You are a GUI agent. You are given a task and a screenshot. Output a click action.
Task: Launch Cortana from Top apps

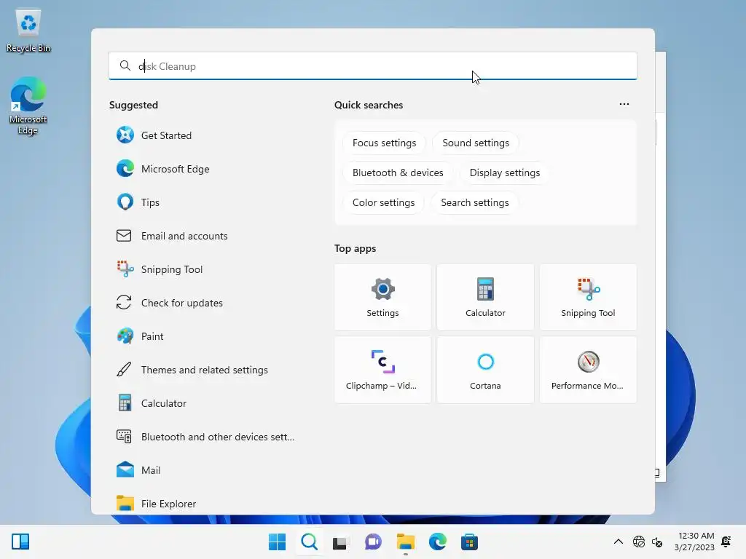tap(485, 370)
